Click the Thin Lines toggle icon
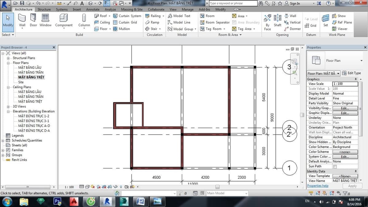Image resolution: width=368 pixels, height=207 pixels. click(107, 3)
